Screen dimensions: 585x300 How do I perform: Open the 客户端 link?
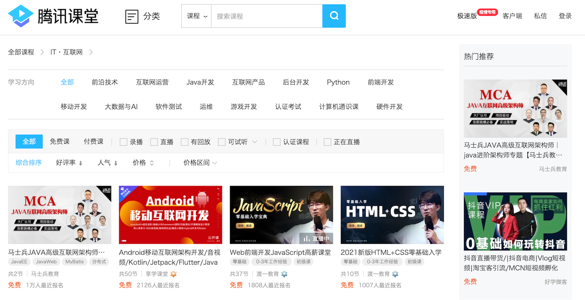(x=513, y=16)
